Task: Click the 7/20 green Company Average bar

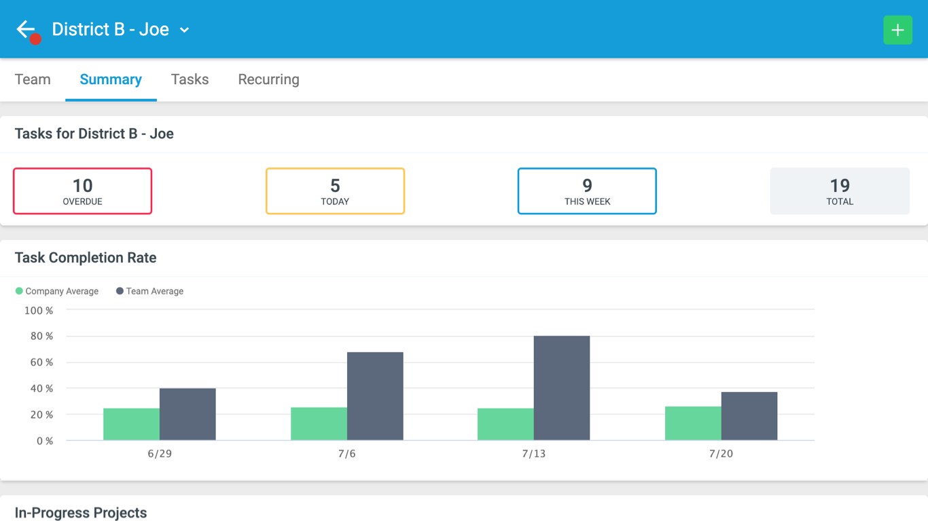Action: pos(693,423)
